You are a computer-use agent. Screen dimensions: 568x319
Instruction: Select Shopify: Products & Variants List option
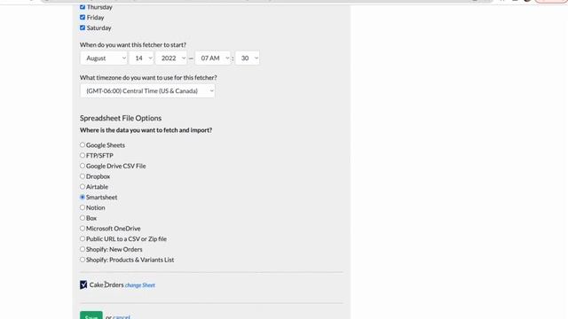click(83, 260)
